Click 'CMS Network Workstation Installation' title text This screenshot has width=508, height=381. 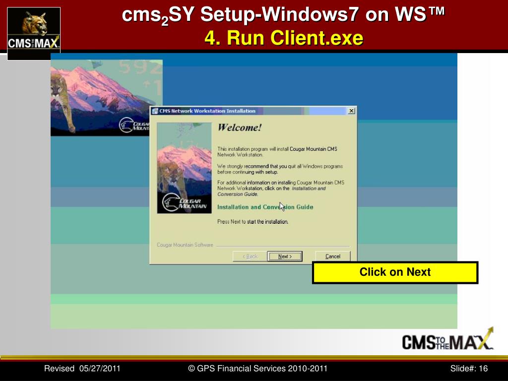coord(207,111)
